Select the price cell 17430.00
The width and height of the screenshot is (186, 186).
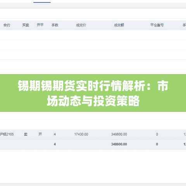point(81,134)
